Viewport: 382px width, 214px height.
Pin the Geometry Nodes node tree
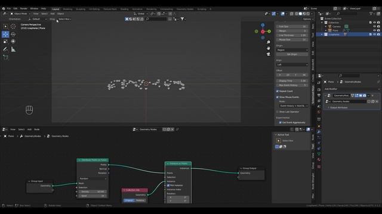click(x=177, y=130)
